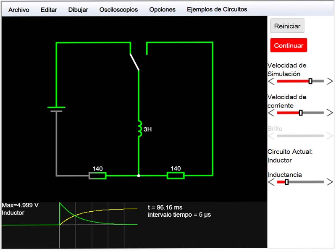Click the 'Inductor' scope label
Screen dimensions: 336x252
click(x=13, y=213)
